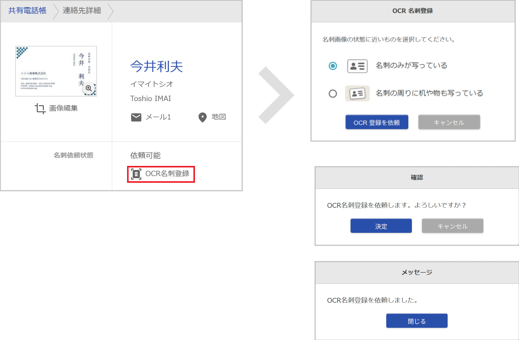Click 決定 in the 確認 dialog
This screenshot has height=340, width=519.
381,226
